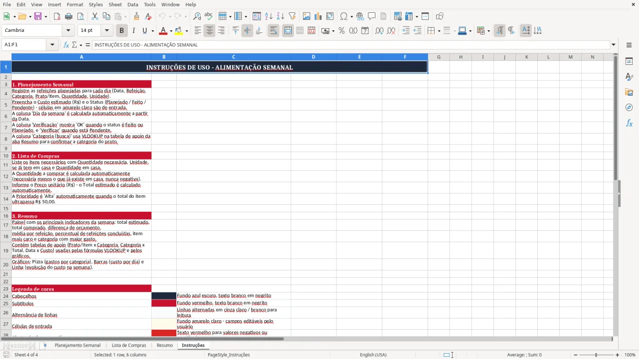Expand Borders dropdown arrow
The height and width of the screenshot is (359, 639).
pos(438,31)
